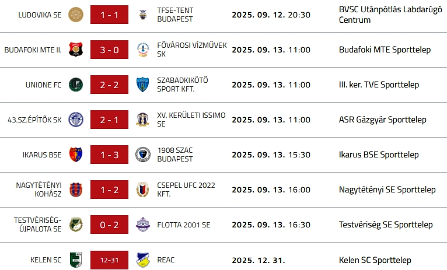This screenshot has width=447, height=270.
Task: Open the XV. Kerületi Issimo SE link
Action: point(191,120)
